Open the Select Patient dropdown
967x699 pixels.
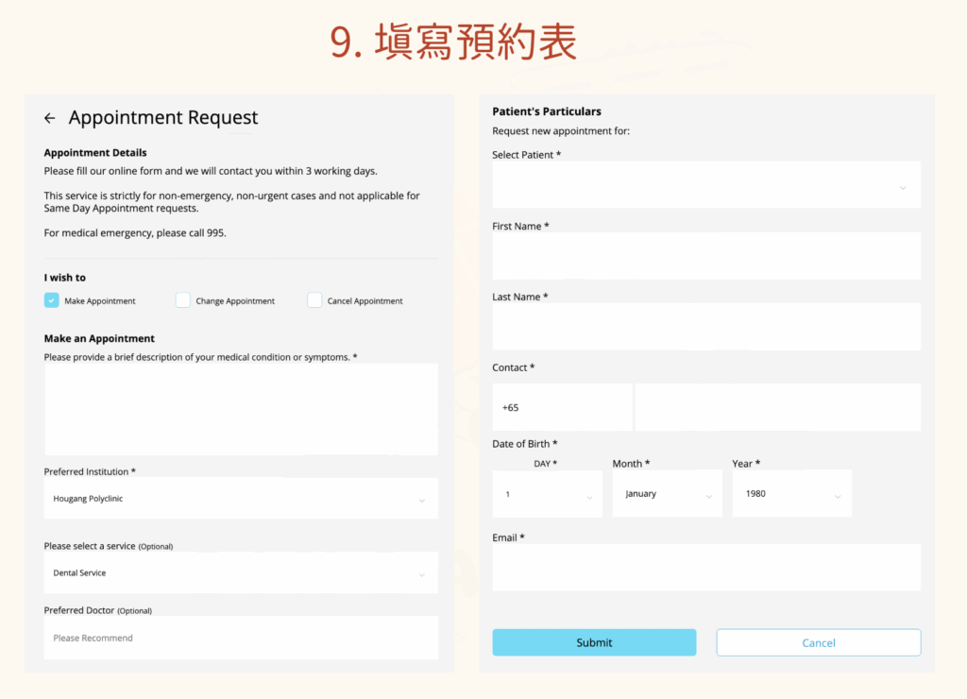(706, 185)
